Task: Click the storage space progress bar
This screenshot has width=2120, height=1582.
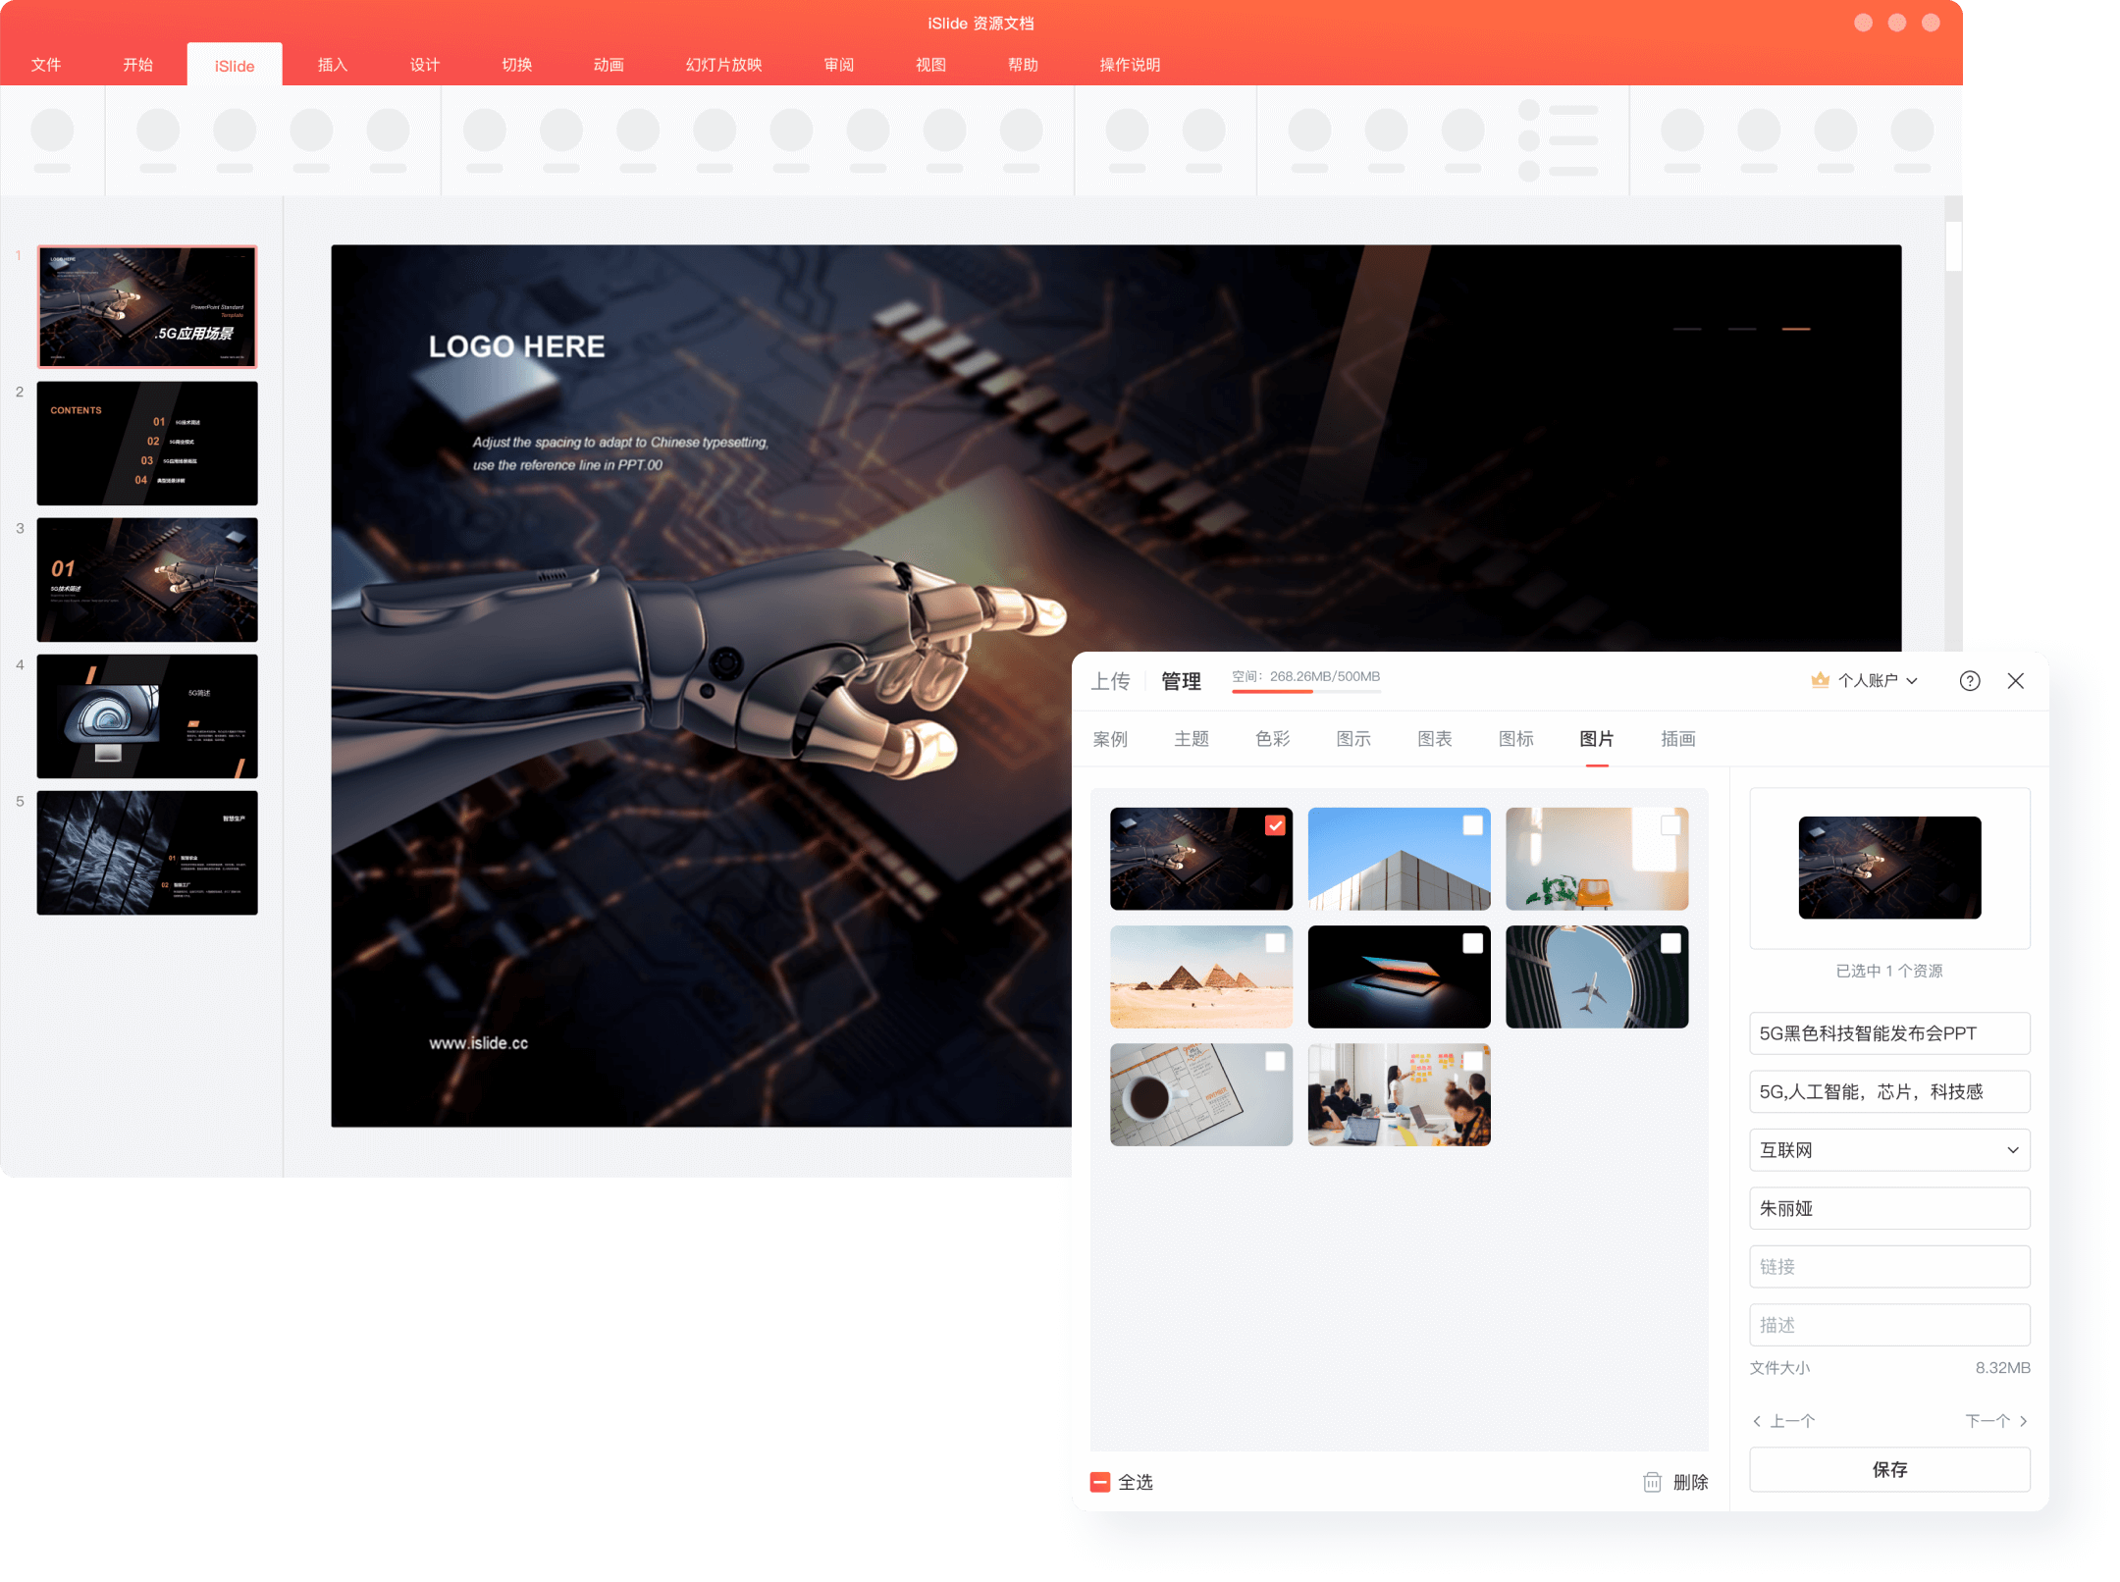Action: (x=1305, y=692)
